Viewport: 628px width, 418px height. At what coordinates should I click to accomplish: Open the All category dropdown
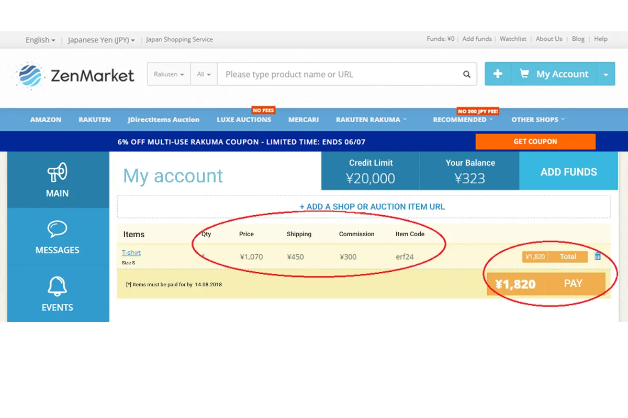tap(204, 74)
